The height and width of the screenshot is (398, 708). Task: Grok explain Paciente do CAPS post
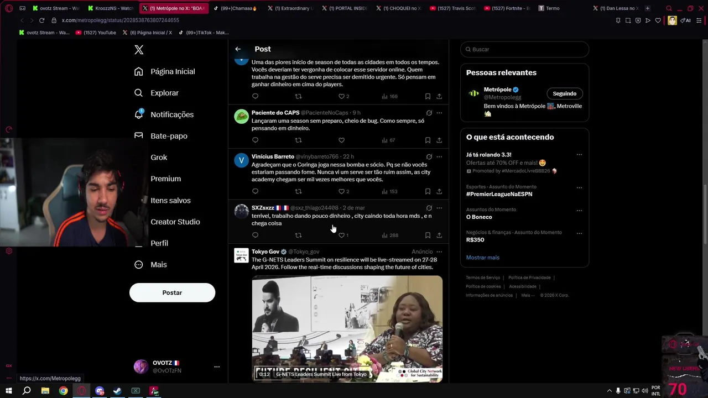[x=429, y=113]
